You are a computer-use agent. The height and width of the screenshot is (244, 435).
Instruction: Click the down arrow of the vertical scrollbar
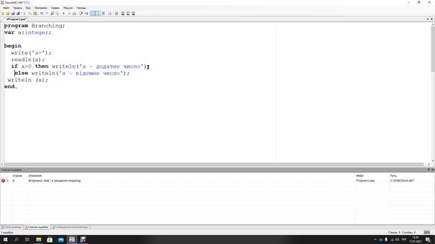pos(433,161)
